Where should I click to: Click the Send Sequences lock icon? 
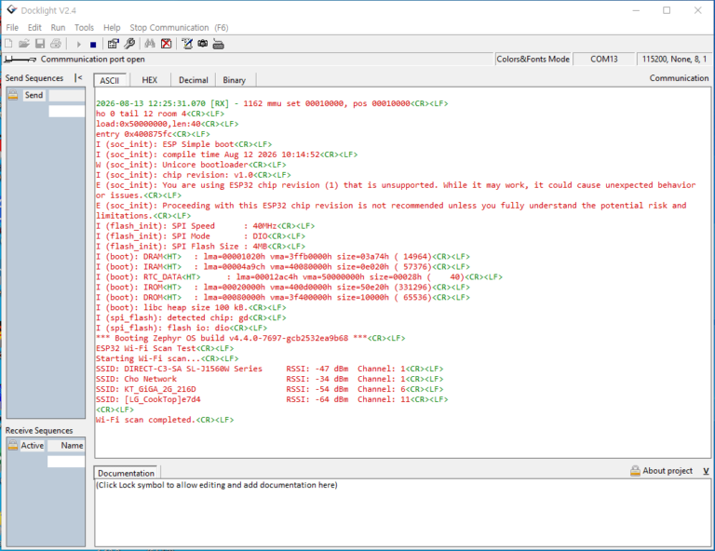(13, 95)
